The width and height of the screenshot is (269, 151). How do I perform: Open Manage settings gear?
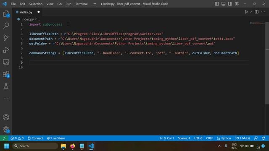click(x=6, y=130)
